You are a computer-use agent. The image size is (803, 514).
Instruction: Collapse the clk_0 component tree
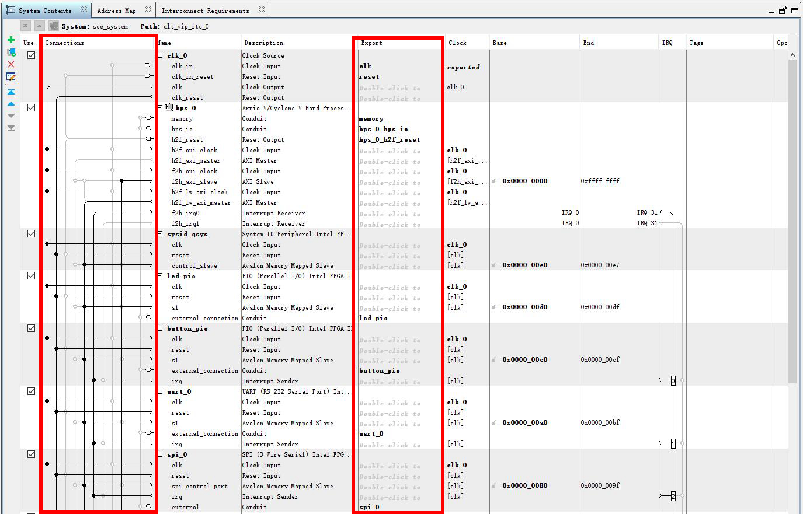[x=160, y=55]
